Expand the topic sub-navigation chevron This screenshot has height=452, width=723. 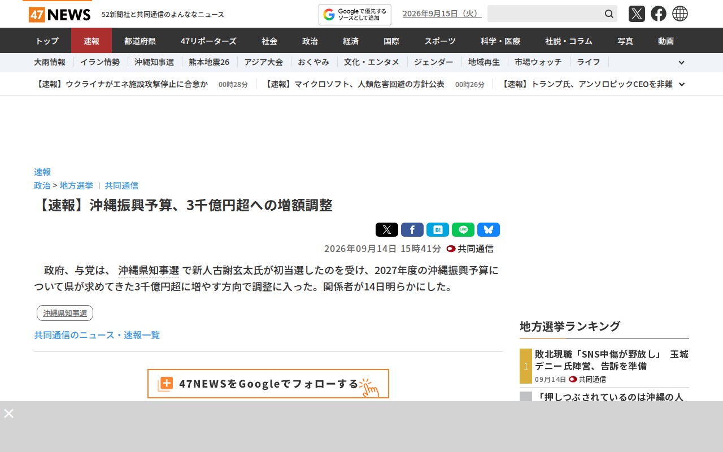click(x=681, y=63)
